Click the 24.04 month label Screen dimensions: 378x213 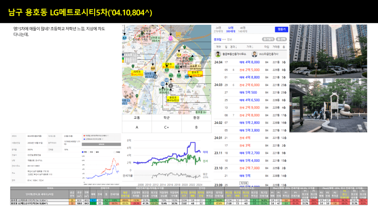pyautogui.click(x=218, y=62)
